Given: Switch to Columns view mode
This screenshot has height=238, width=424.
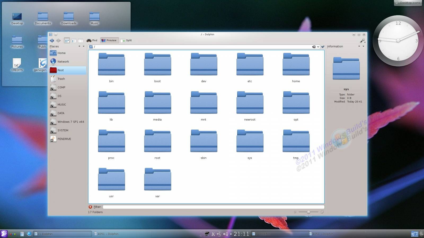Looking at the screenshot, I should [81, 40].
